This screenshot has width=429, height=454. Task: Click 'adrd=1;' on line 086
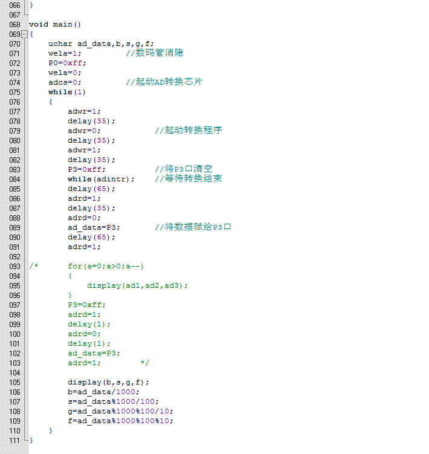pyautogui.click(x=84, y=199)
